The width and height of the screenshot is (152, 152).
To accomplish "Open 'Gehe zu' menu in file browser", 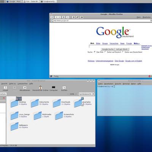I will [x=13, y=84].
